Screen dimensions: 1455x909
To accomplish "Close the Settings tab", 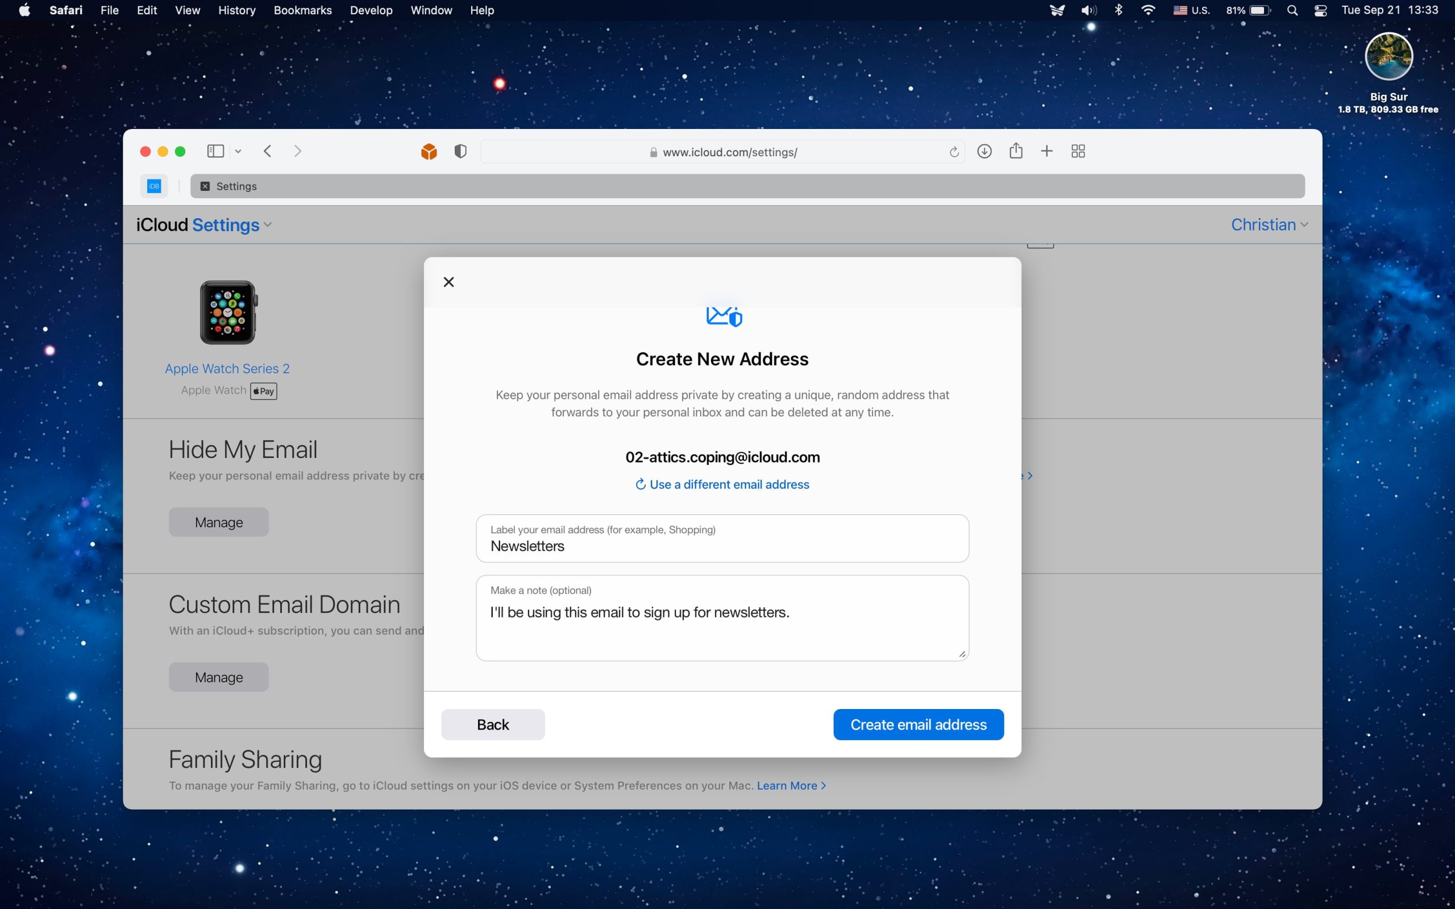I will tap(205, 186).
